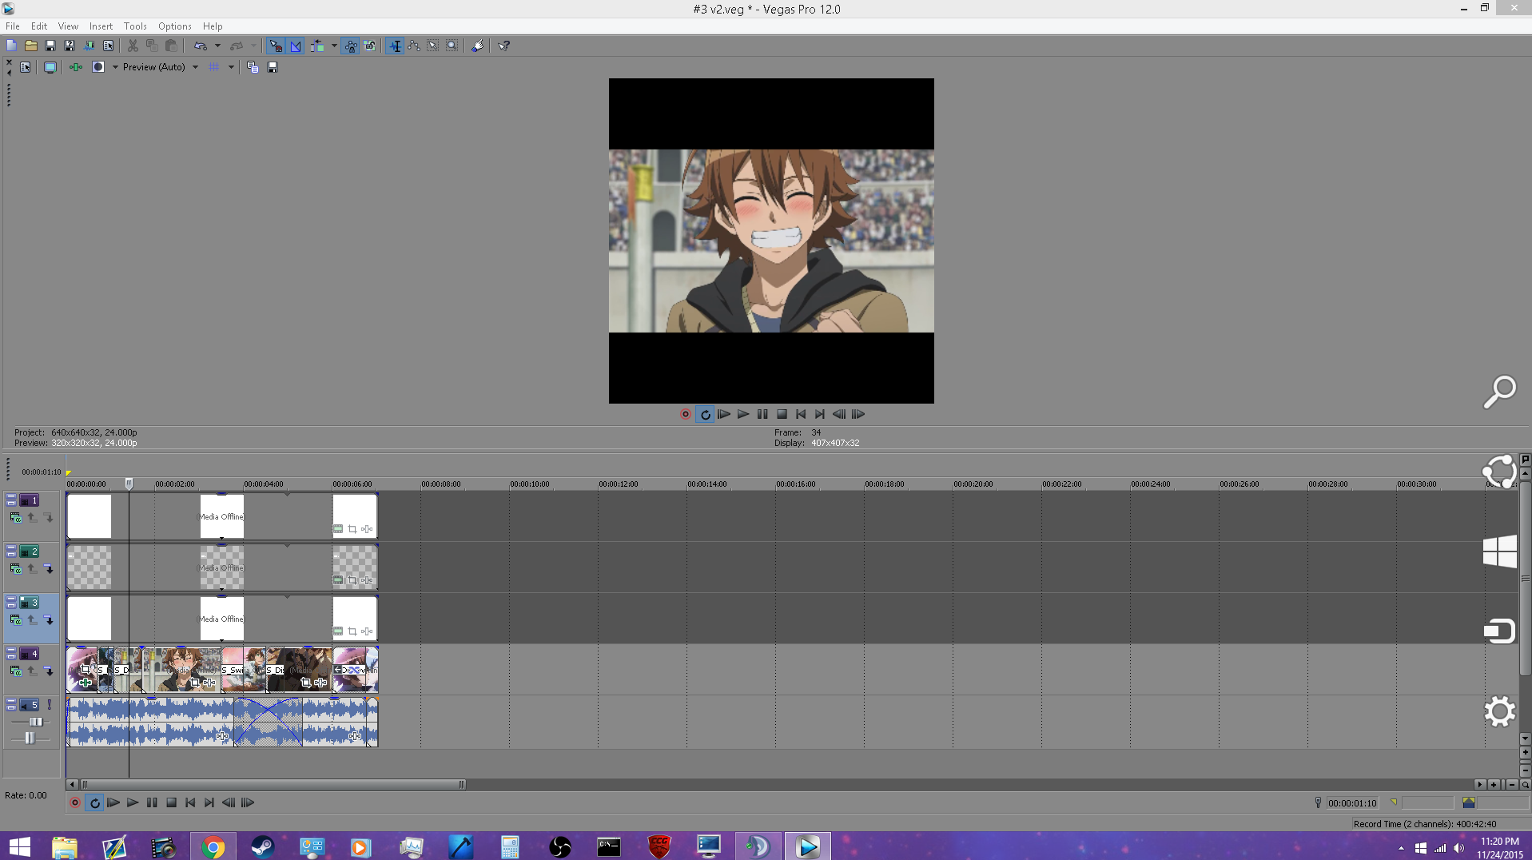Click the Render As toolbar icon
1532x860 pixels.
pos(89,46)
